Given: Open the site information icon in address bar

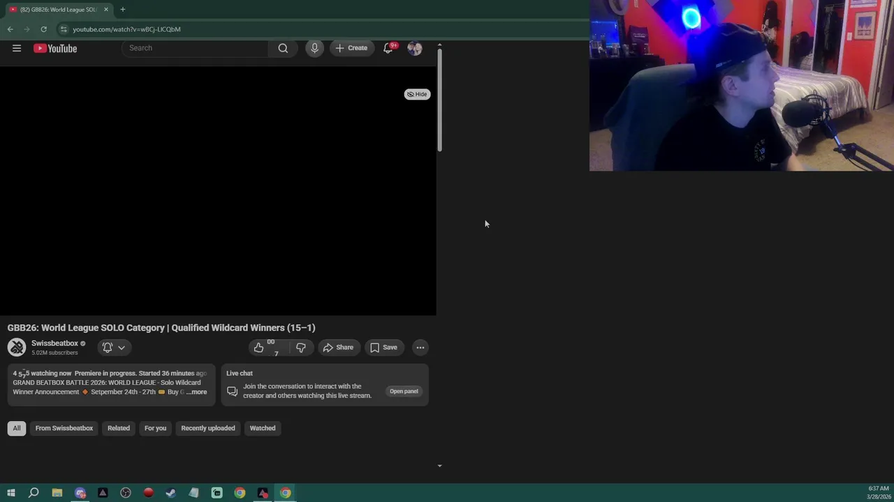Looking at the screenshot, I should [x=63, y=29].
